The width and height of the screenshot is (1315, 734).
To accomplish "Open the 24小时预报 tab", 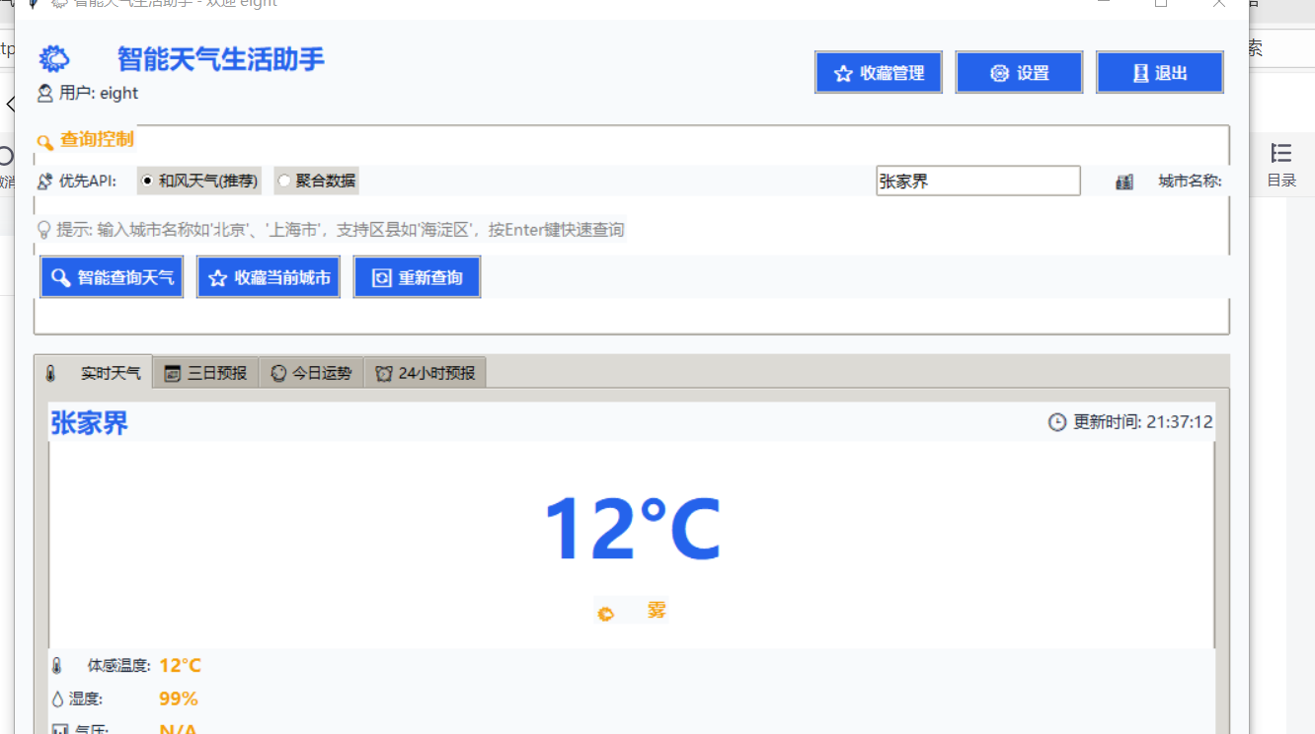I will (425, 373).
